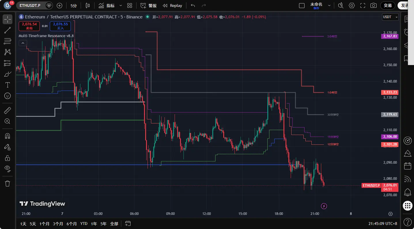The width and height of the screenshot is (414, 229).
Task: Toggle lock all drawings
Action: (x=7, y=158)
